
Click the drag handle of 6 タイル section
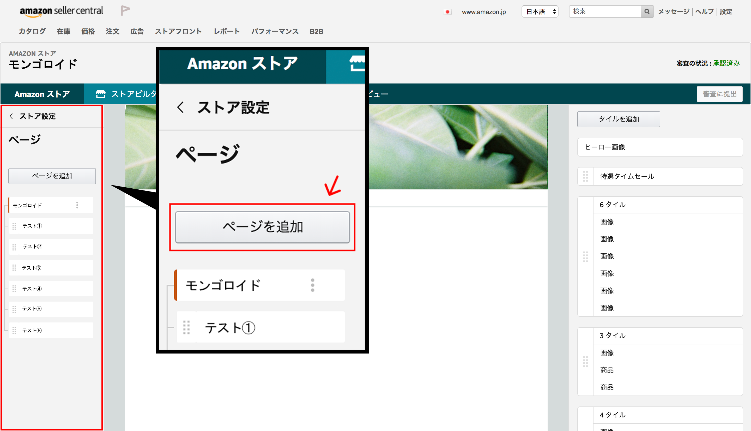pyautogui.click(x=585, y=256)
